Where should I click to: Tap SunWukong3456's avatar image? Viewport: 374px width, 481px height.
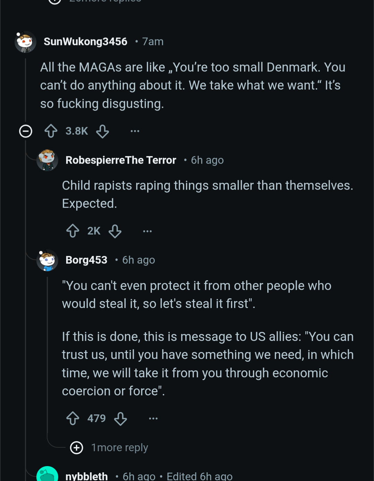tap(25, 42)
